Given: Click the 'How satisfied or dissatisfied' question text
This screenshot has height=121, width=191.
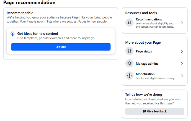Looking at the screenshot, I should pos(153,101).
